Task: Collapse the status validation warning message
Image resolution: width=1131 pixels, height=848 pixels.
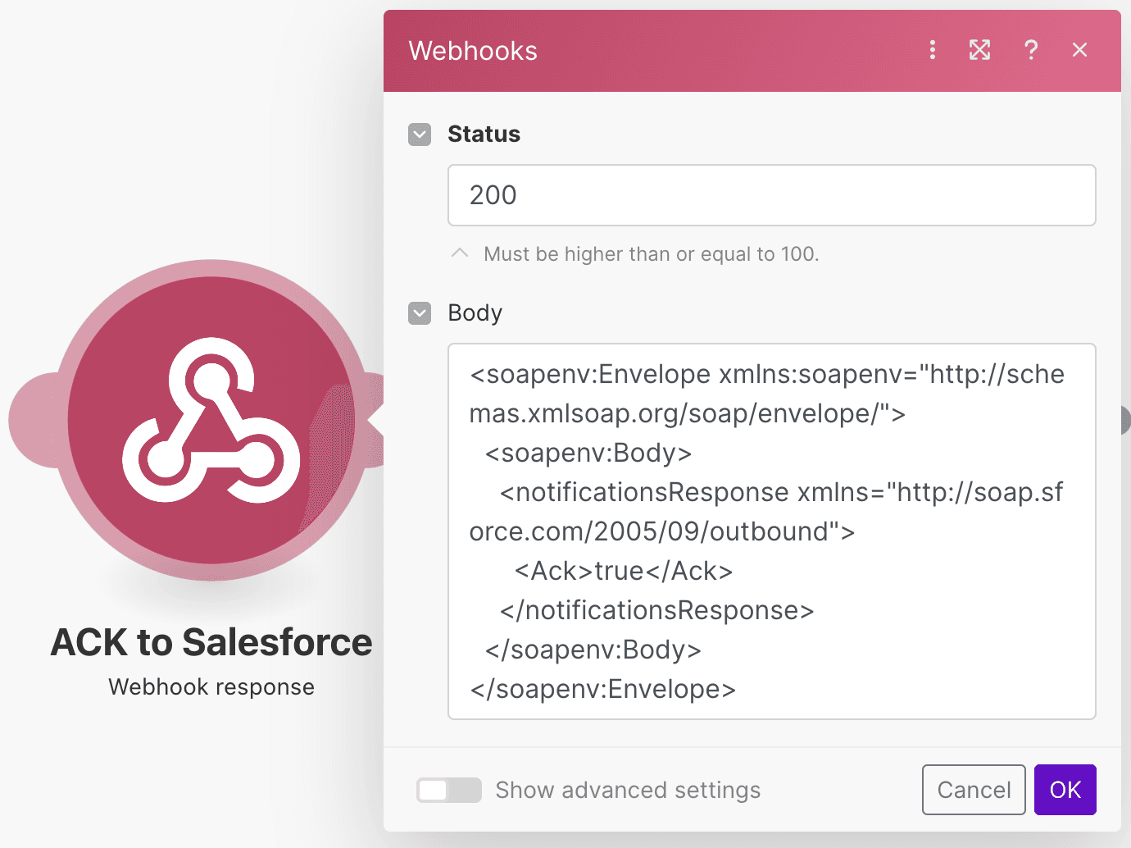Action: (x=459, y=253)
